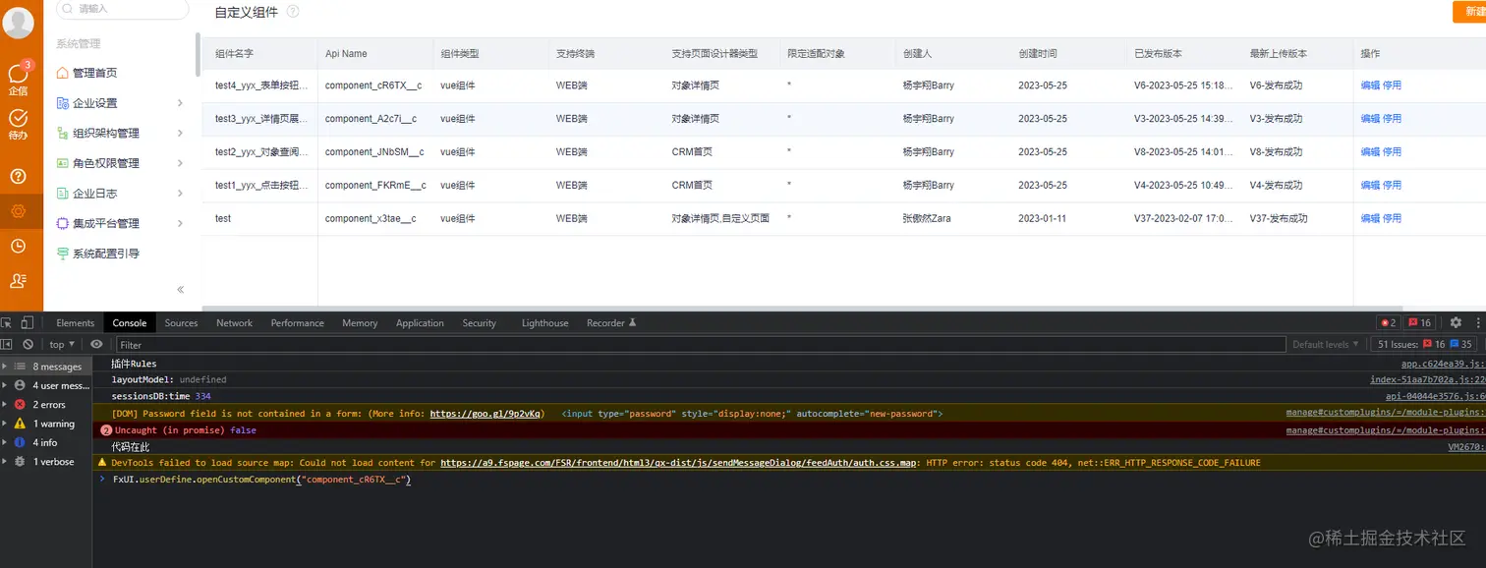
Task: Focus the 请输入 search field
Action: 121,8
